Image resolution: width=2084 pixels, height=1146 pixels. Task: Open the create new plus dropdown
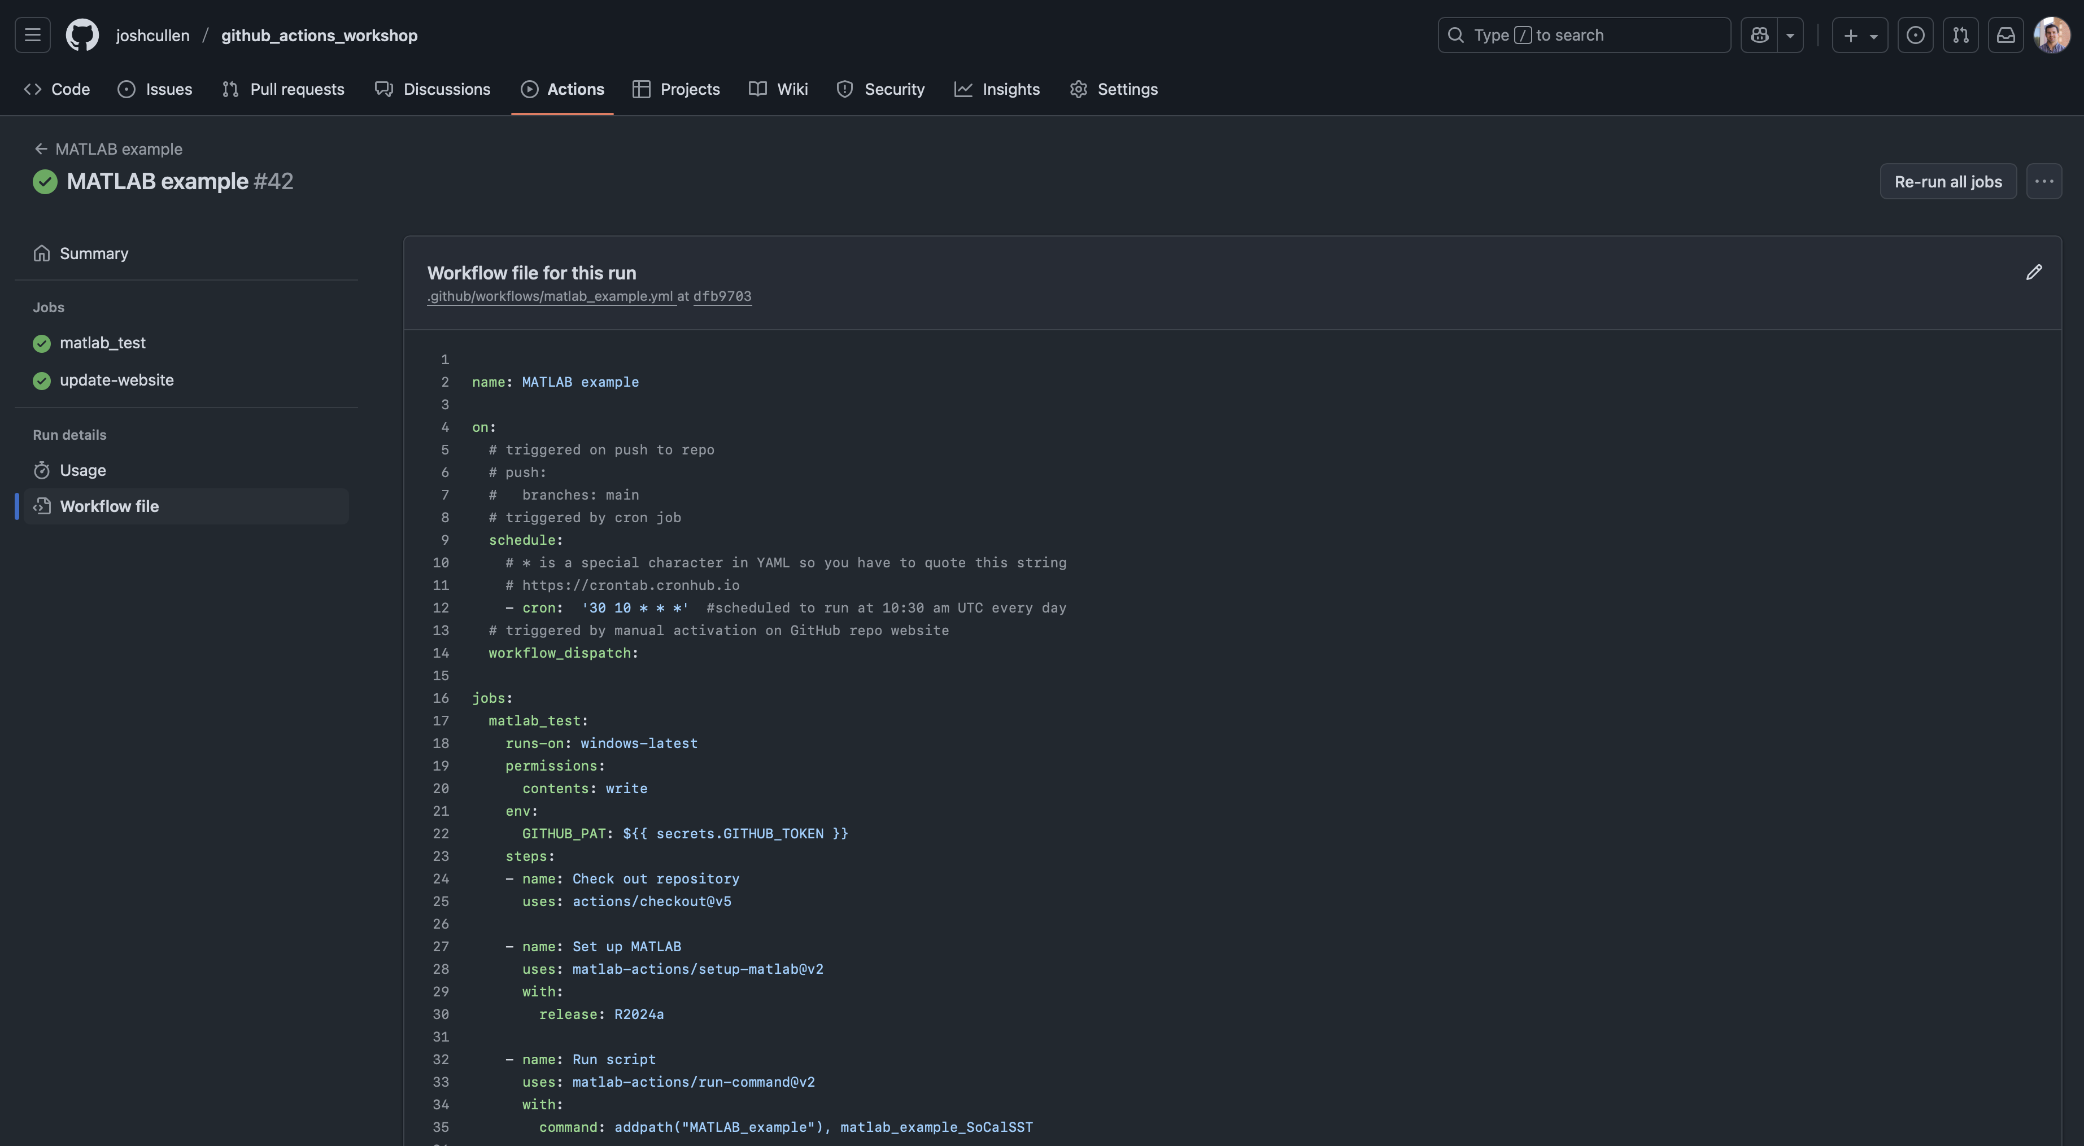click(x=1859, y=35)
